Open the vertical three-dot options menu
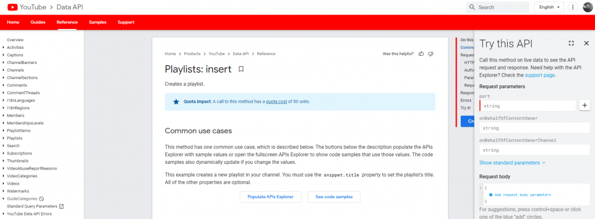Image resolution: width=595 pixels, height=219 pixels. [x=573, y=7]
